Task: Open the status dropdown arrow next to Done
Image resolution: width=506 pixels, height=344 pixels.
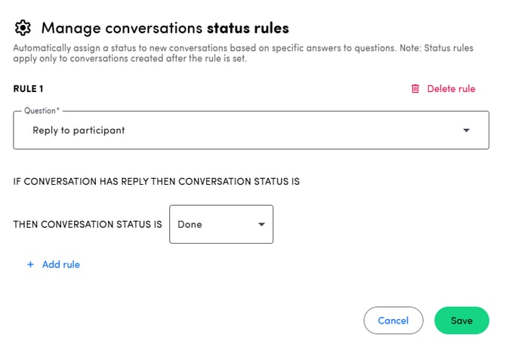Action: click(261, 225)
